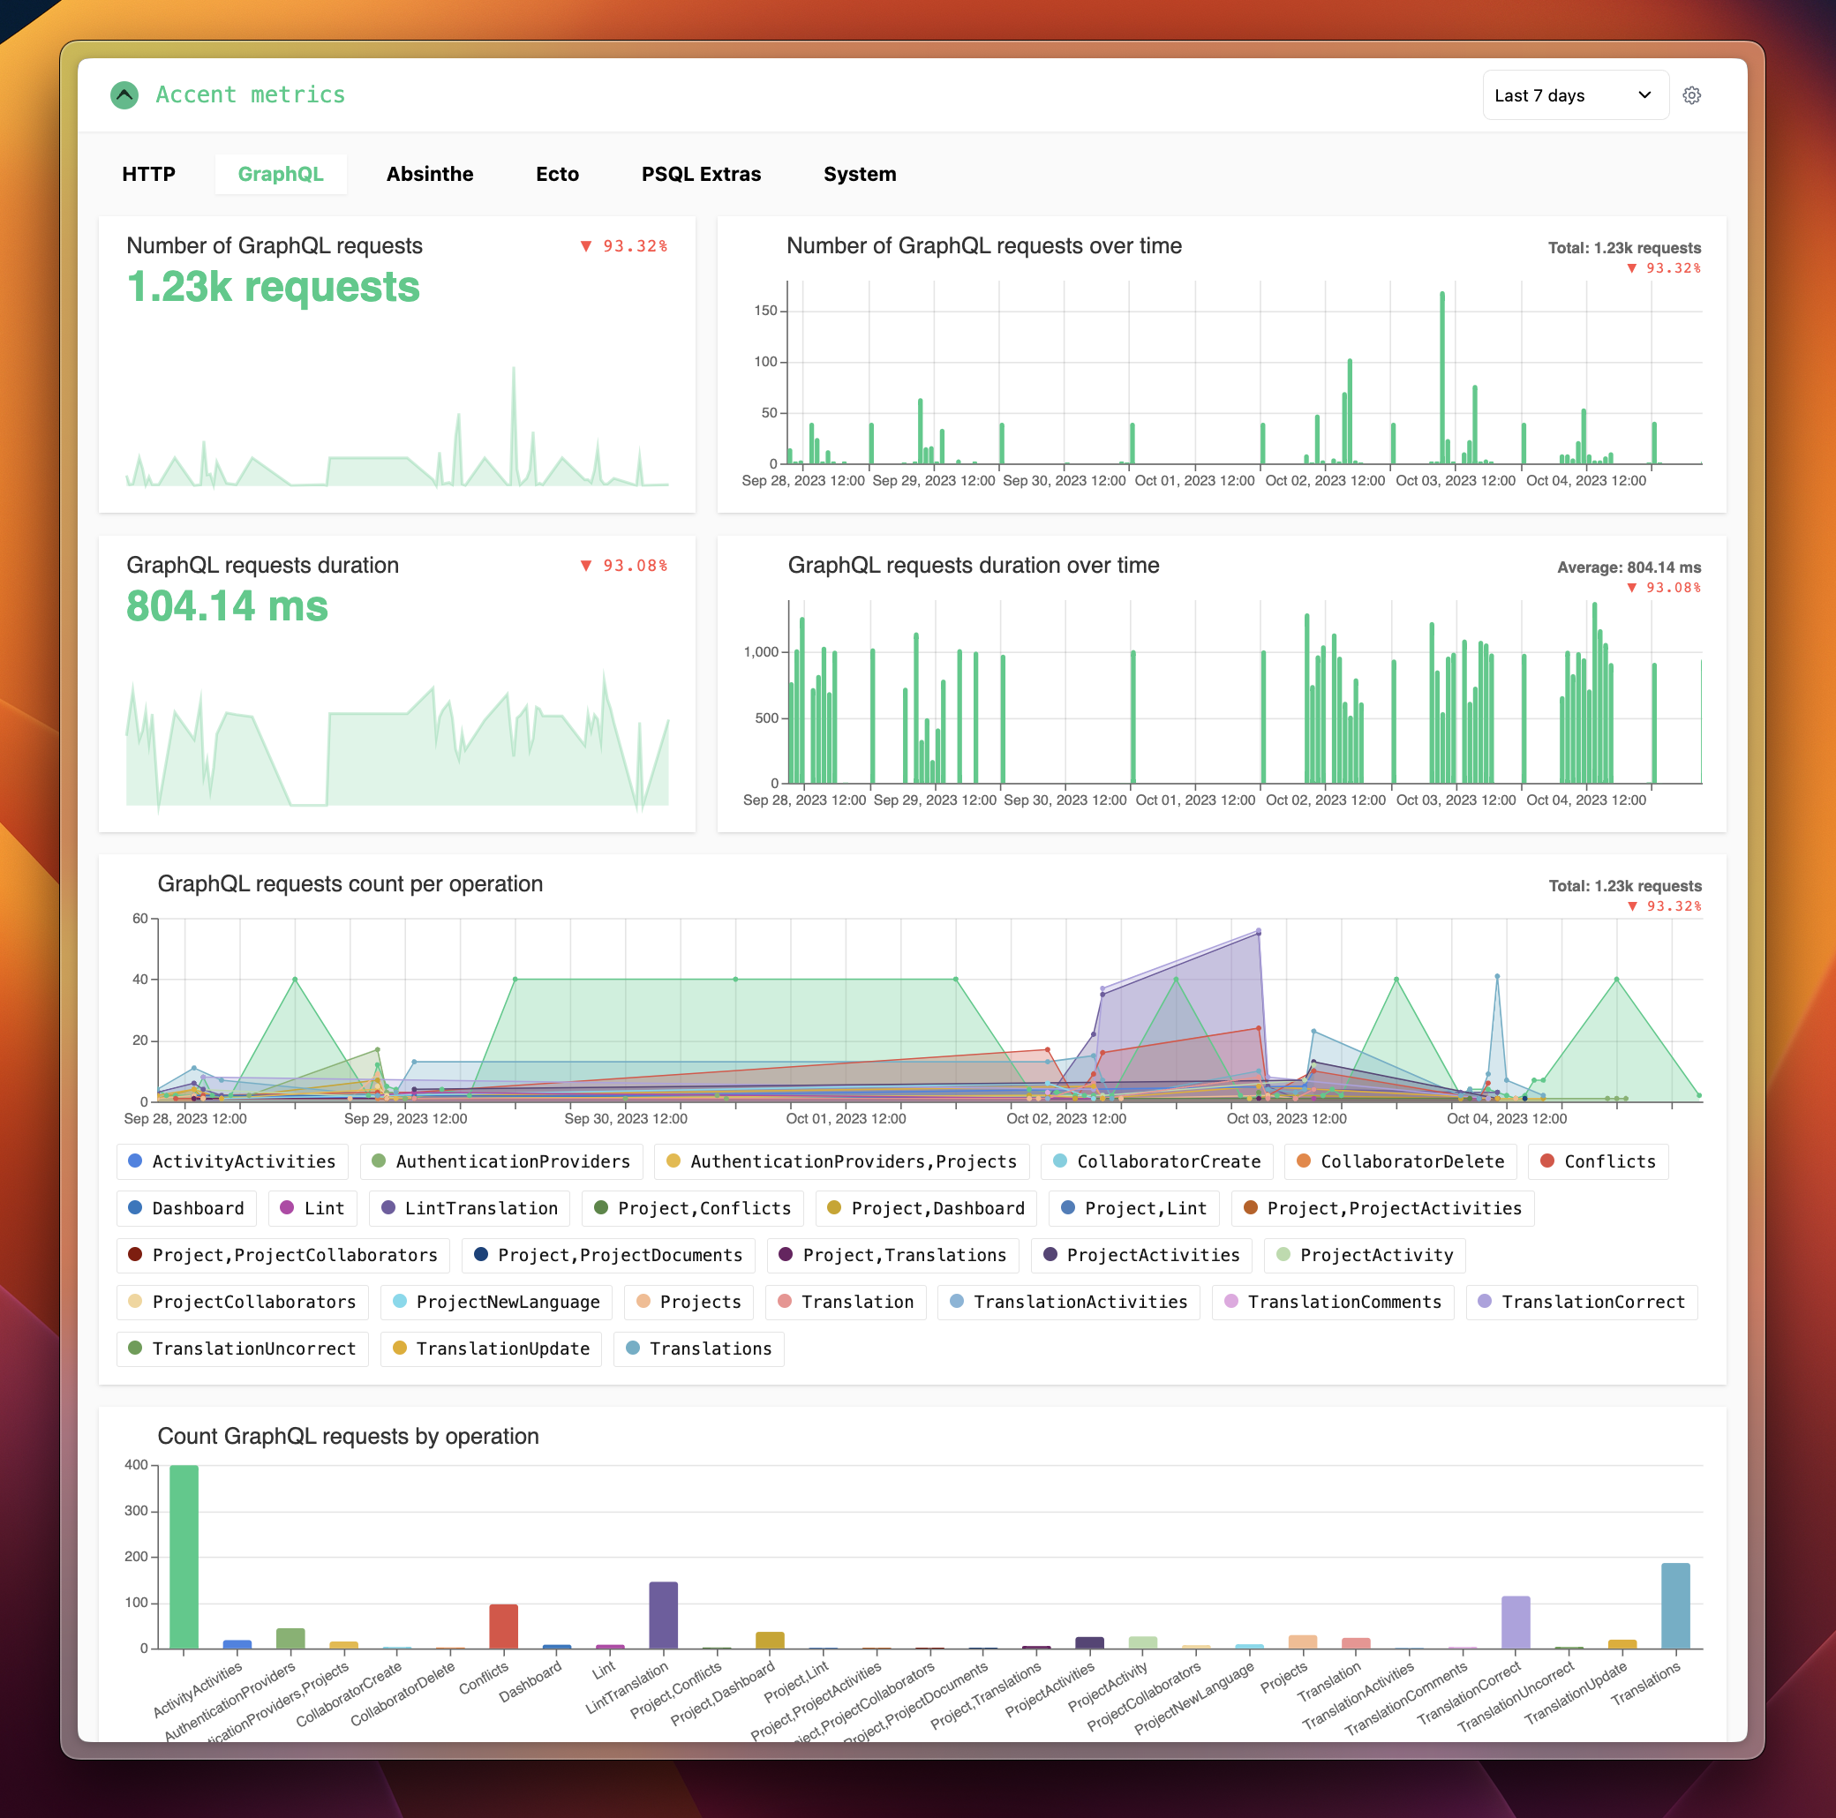Open settings via the gear icon
Screen dimensions: 1836x1818
(x=1692, y=94)
